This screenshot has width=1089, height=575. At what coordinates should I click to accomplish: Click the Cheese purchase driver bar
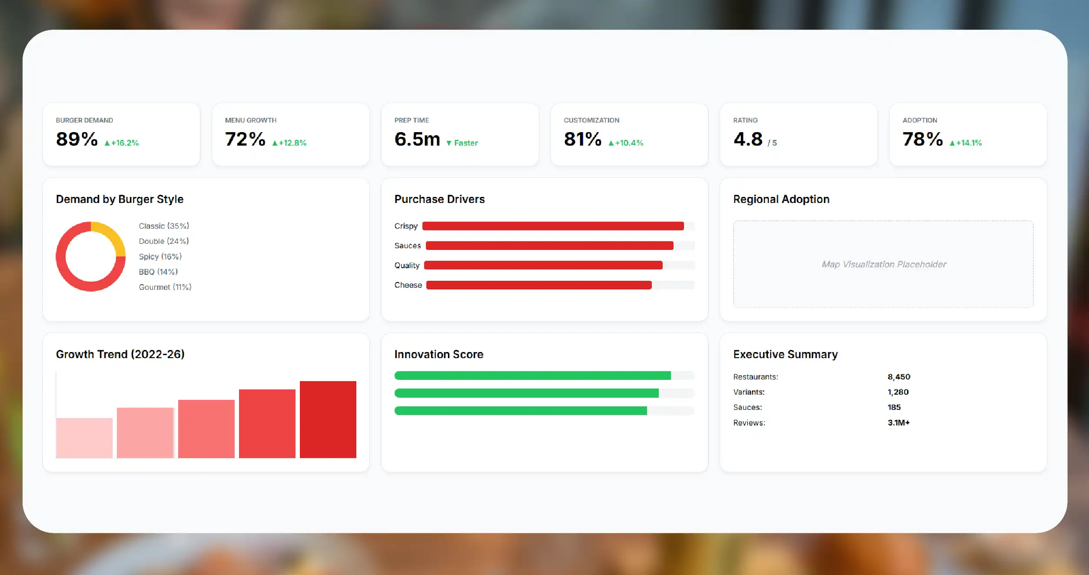pos(539,285)
